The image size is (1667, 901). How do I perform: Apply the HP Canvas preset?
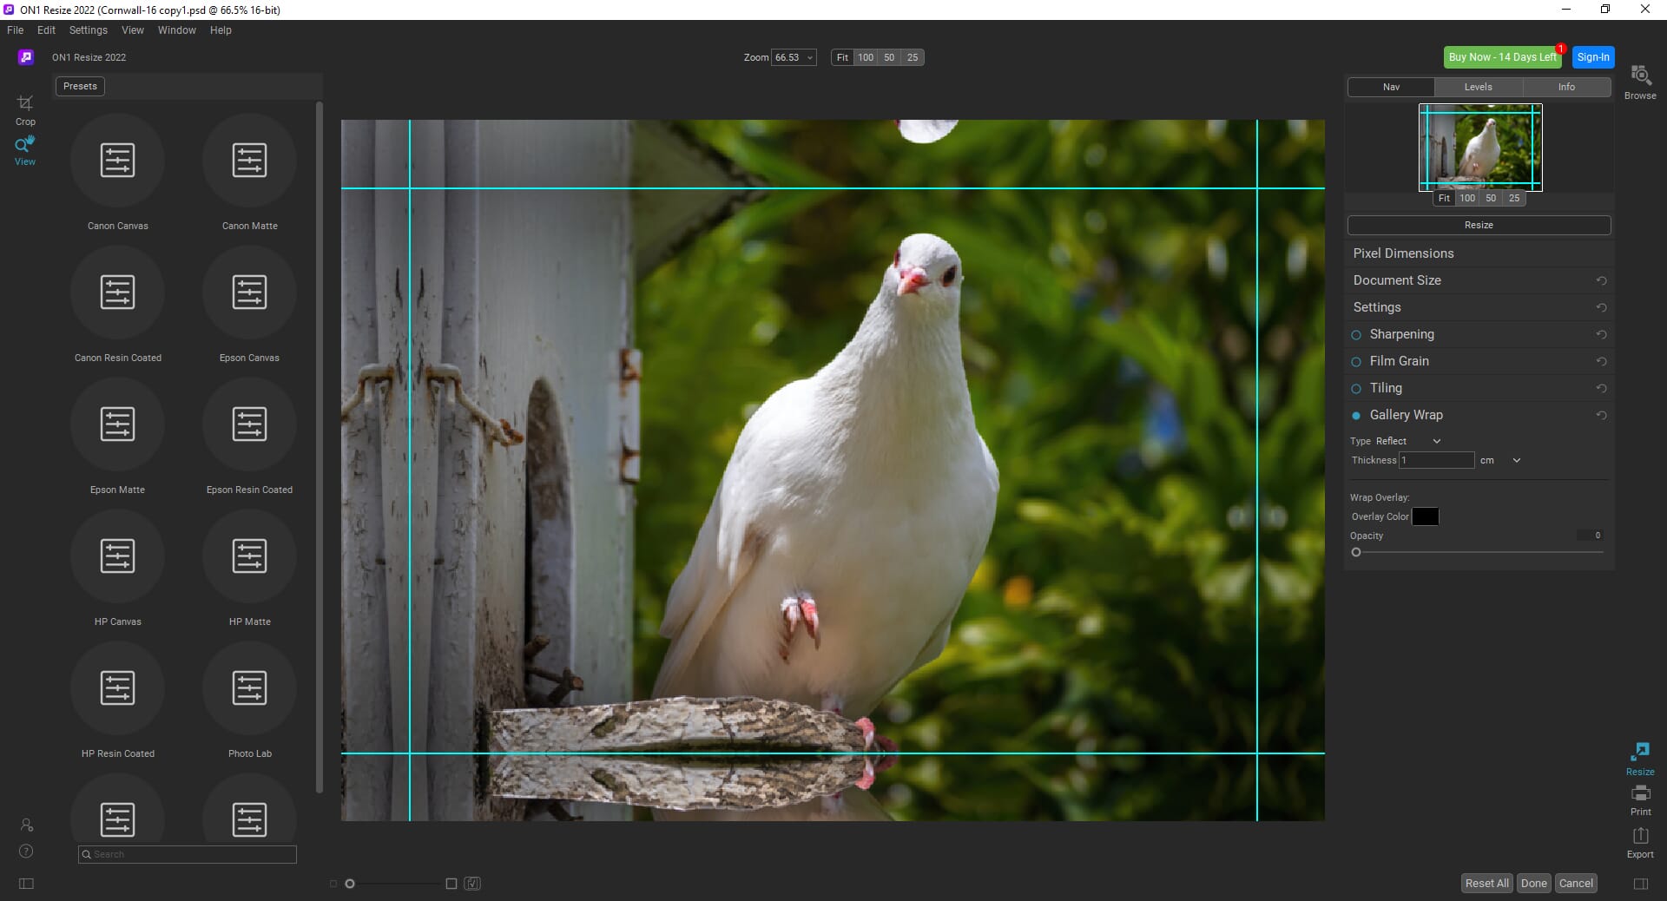[117, 556]
